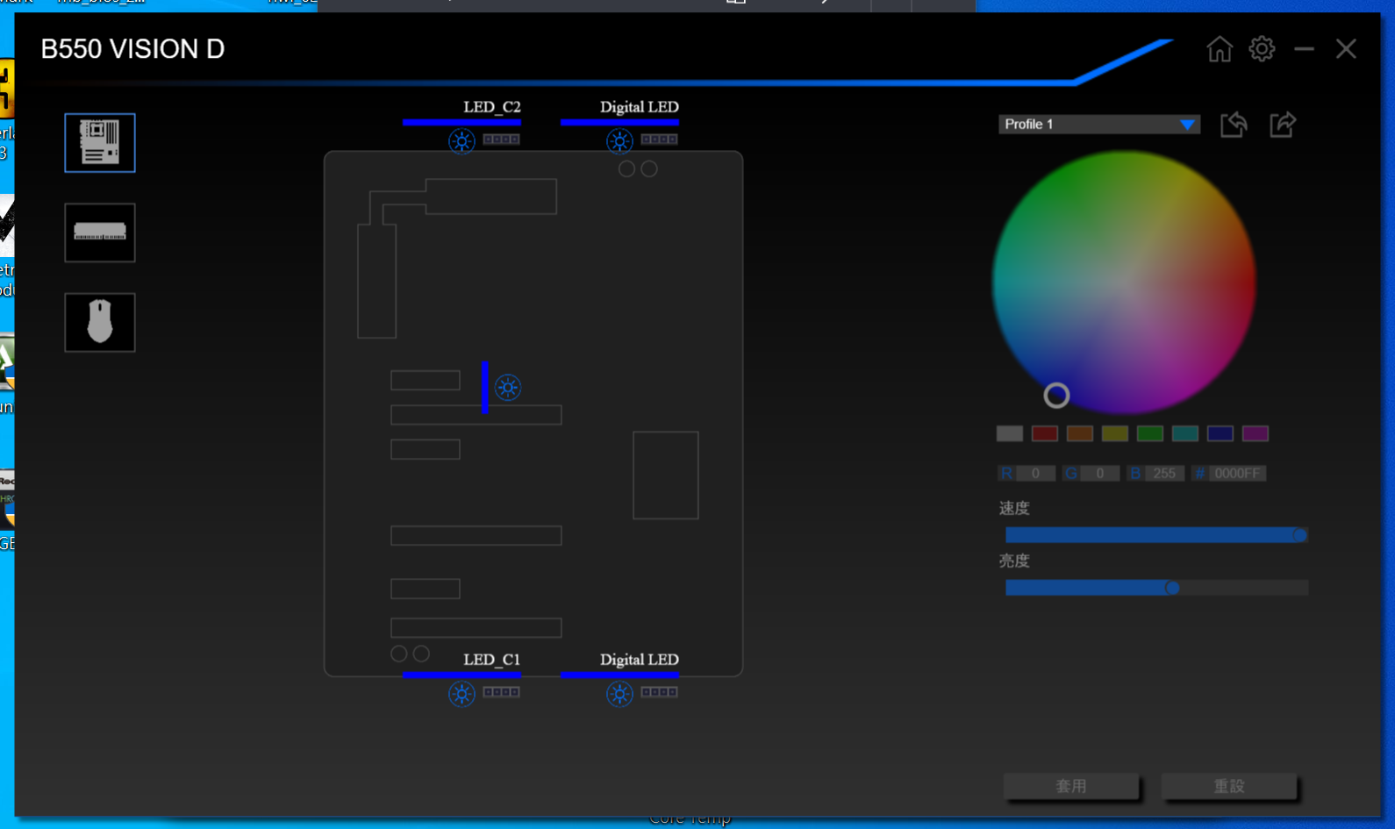The width and height of the screenshot is (1395, 829).
Task: Pick the orange color swatch
Action: (x=1080, y=433)
